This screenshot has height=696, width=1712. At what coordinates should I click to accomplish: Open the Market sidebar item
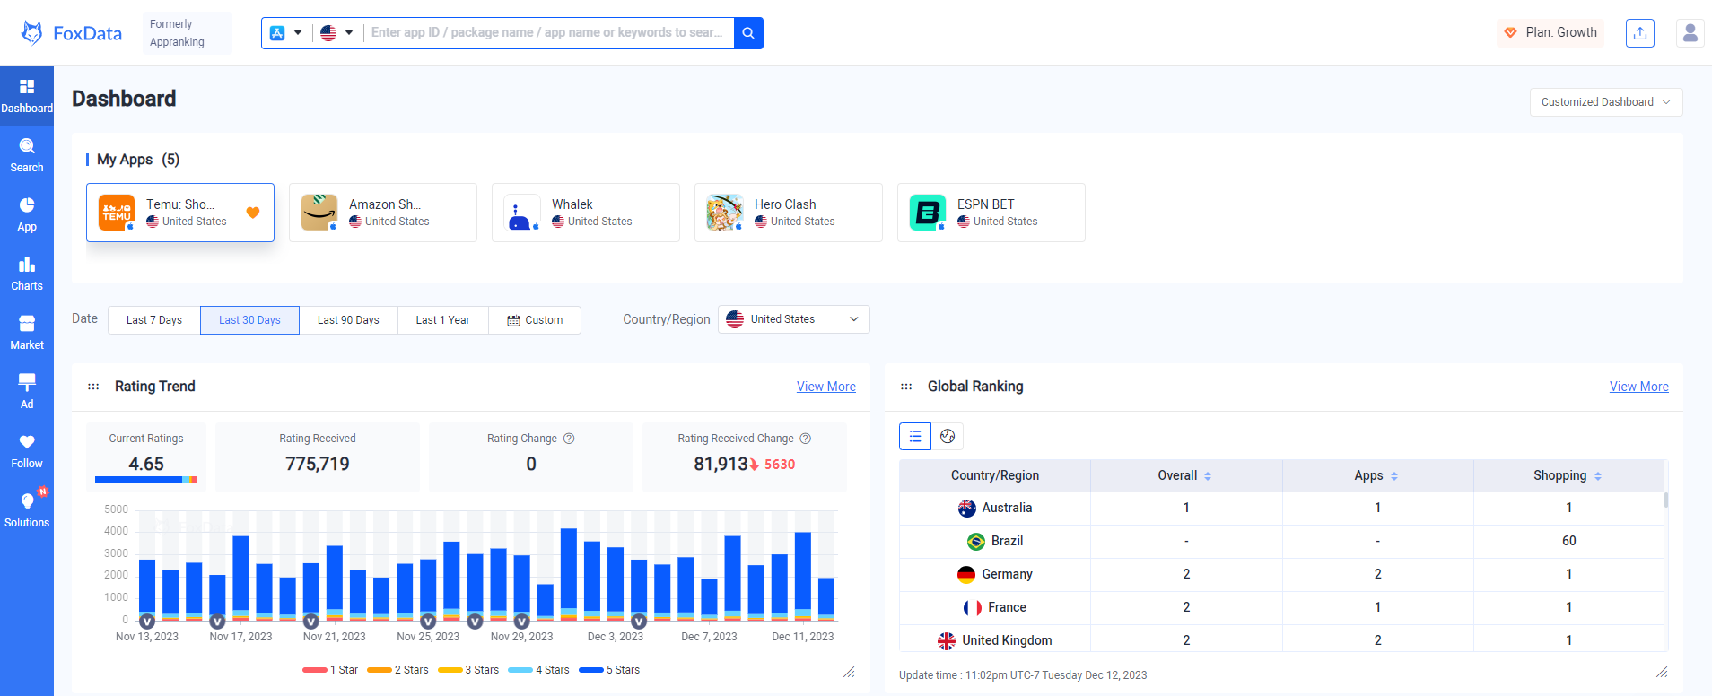pyautogui.click(x=27, y=333)
